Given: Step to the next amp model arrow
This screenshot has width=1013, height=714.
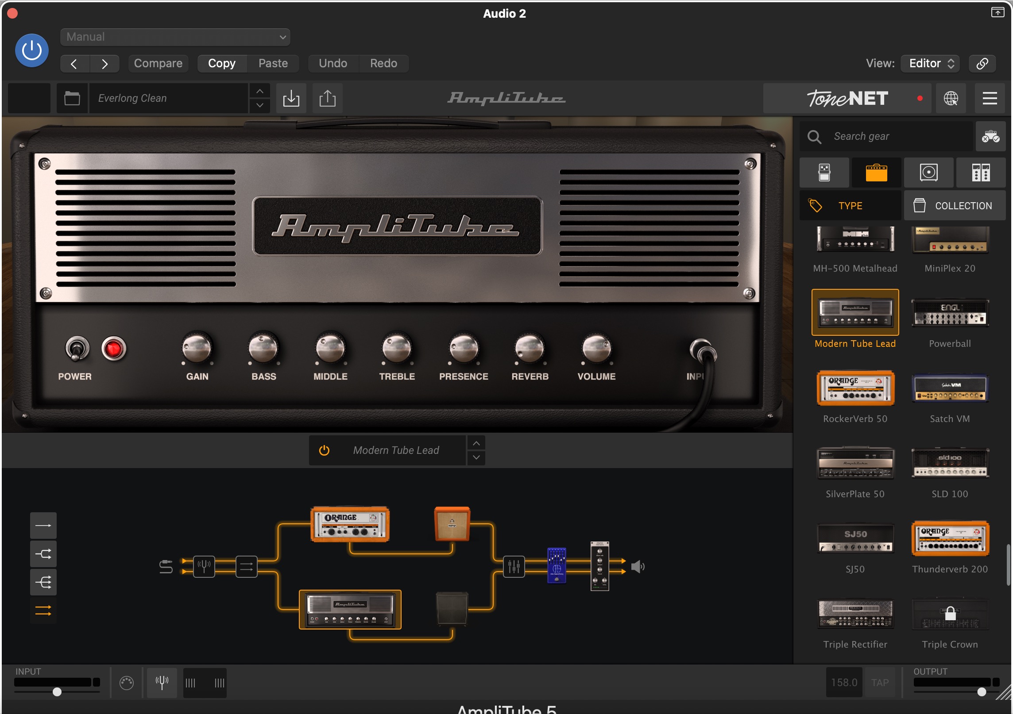Looking at the screenshot, I should 476,457.
